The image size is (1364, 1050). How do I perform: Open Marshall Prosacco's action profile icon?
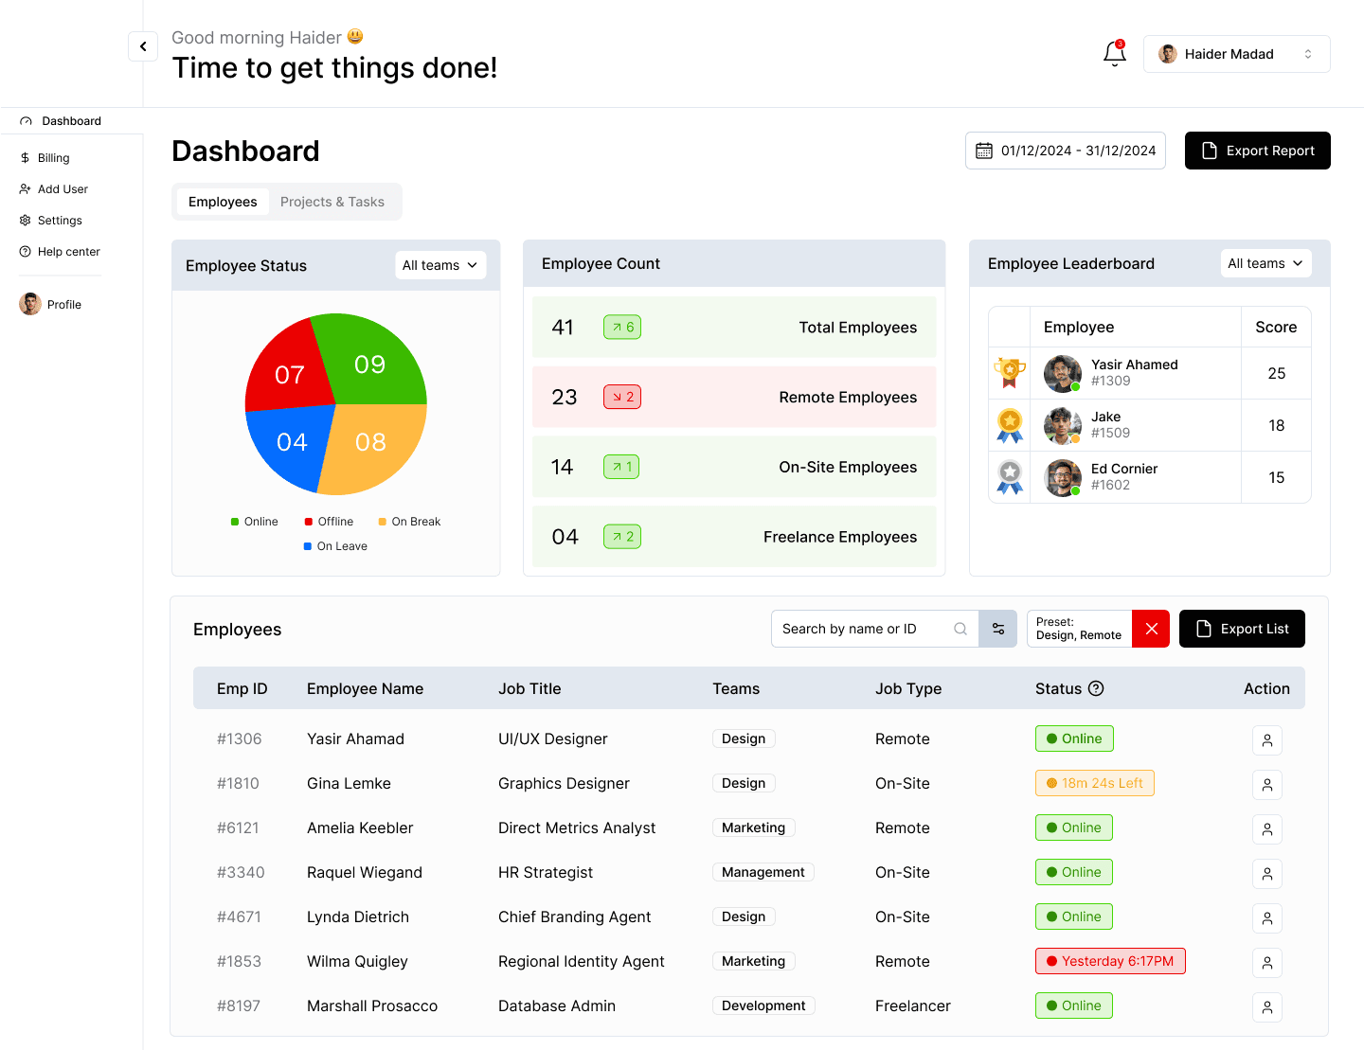[1266, 1007]
